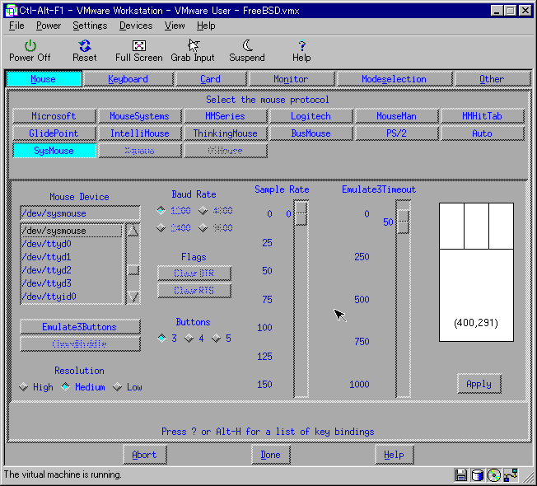Switch to the Monitor tab
The width and height of the screenshot is (537, 486).
click(x=291, y=79)
